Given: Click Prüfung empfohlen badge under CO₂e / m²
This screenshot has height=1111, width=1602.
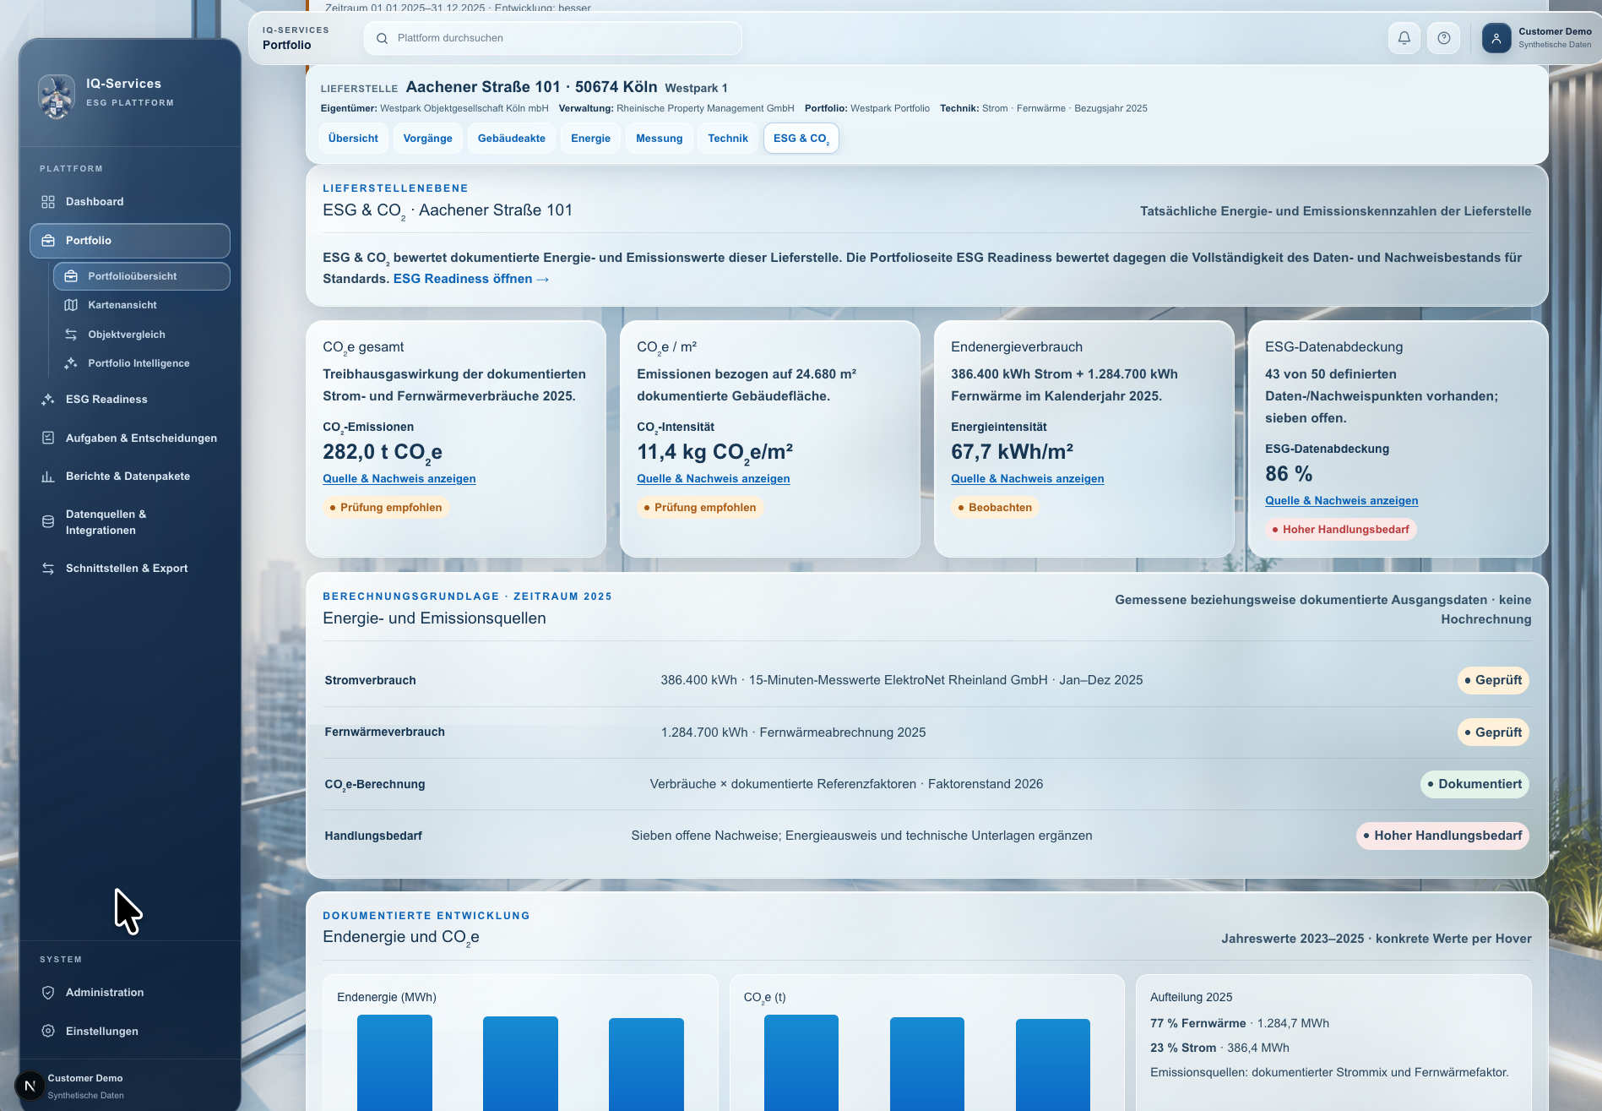Looking at the screenshot, I should 700,508.
